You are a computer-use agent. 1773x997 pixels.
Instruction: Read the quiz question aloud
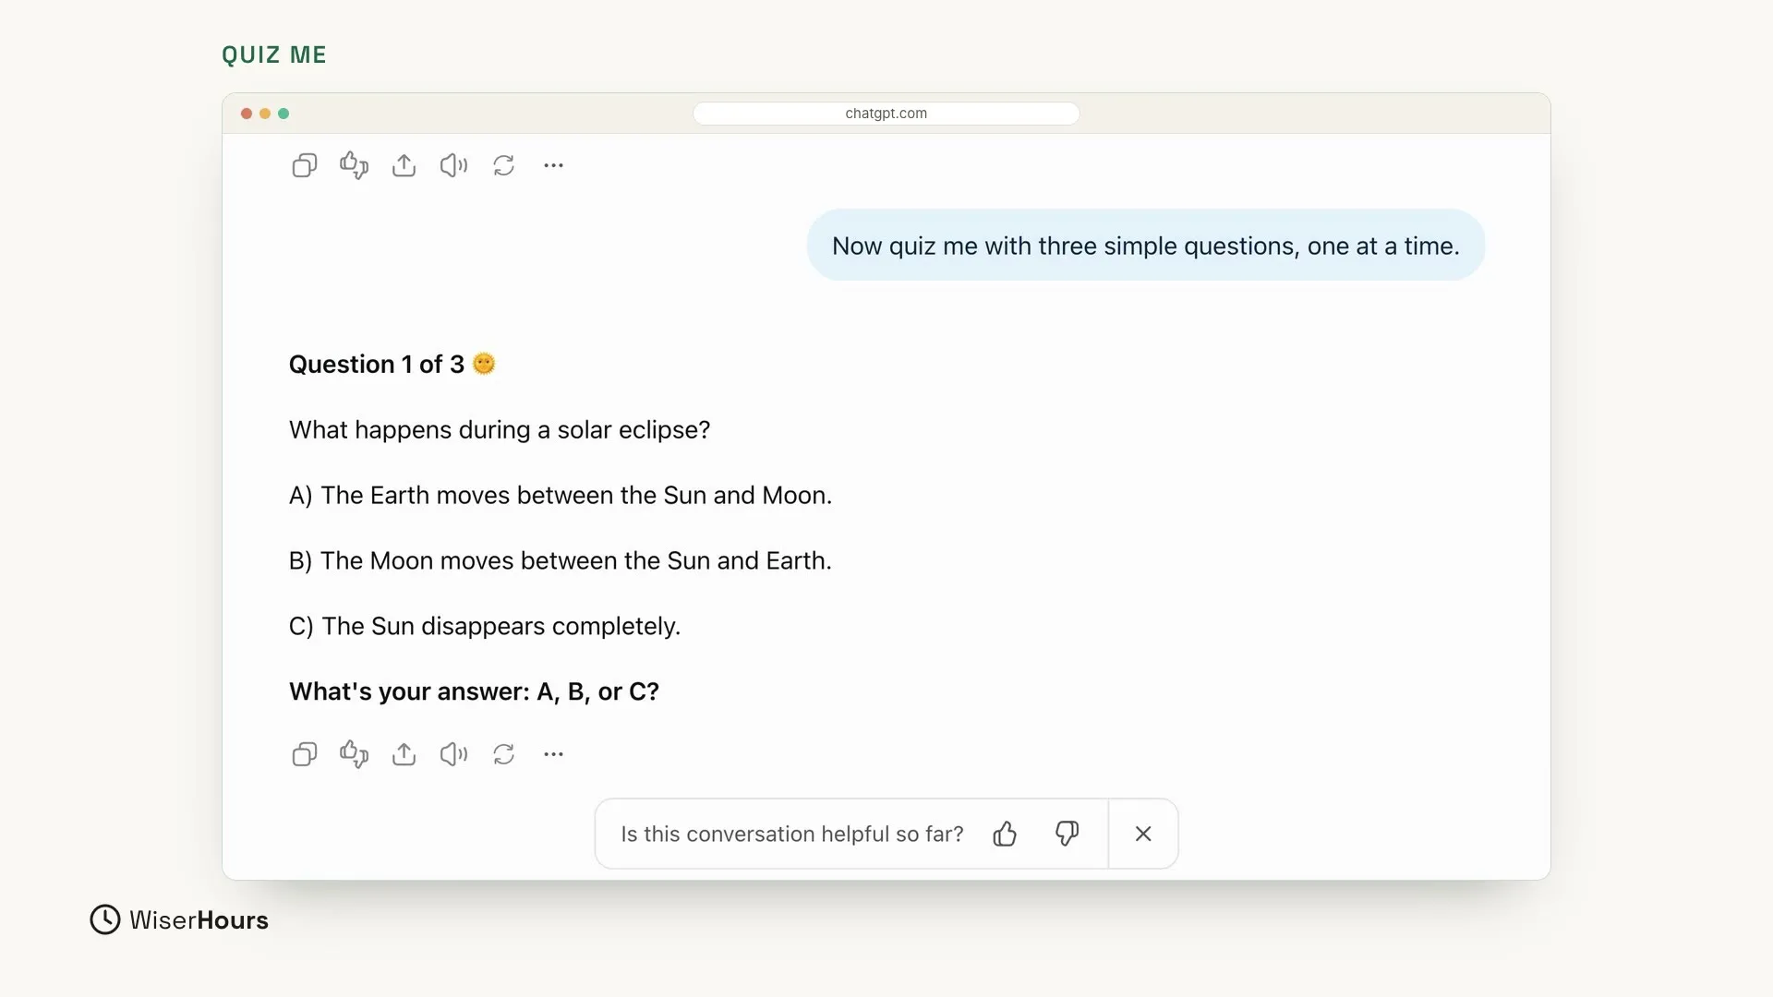(x=453, y=754)
